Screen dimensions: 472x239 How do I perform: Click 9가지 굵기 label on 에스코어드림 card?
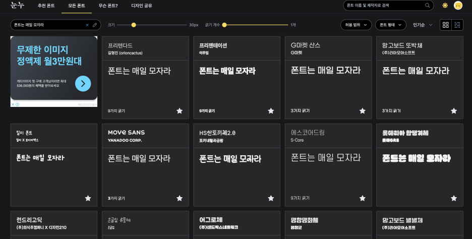coord(300,198)
